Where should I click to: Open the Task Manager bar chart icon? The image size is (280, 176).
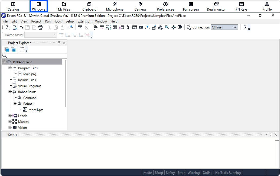115,27
